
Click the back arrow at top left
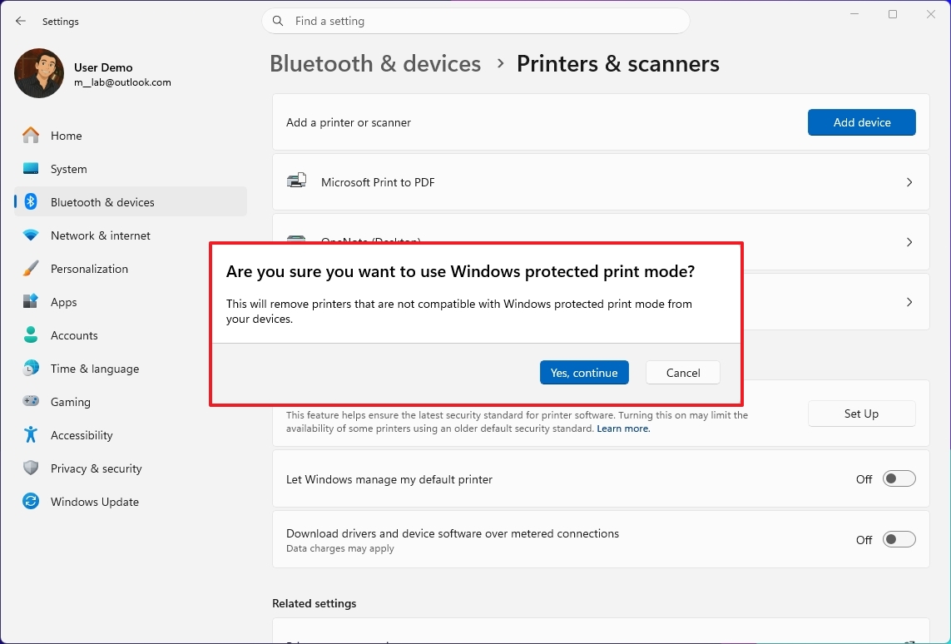(20, 21)
